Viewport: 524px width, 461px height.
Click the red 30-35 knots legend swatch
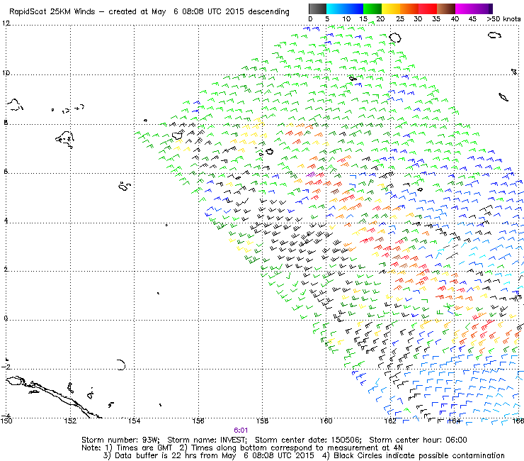coord(428,9)
